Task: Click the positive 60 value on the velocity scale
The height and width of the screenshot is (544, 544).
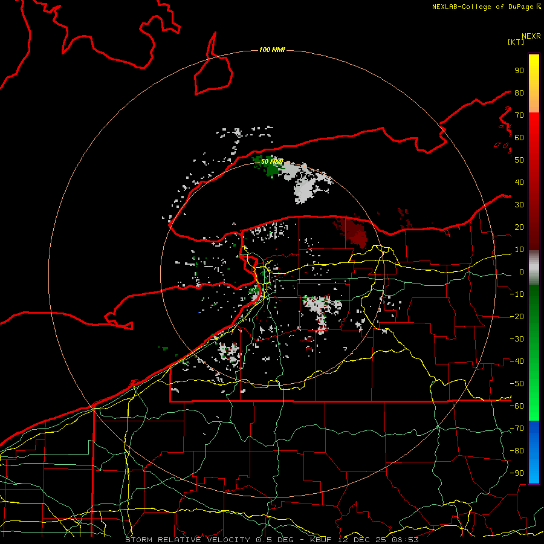Action: (x=519, y=138)
